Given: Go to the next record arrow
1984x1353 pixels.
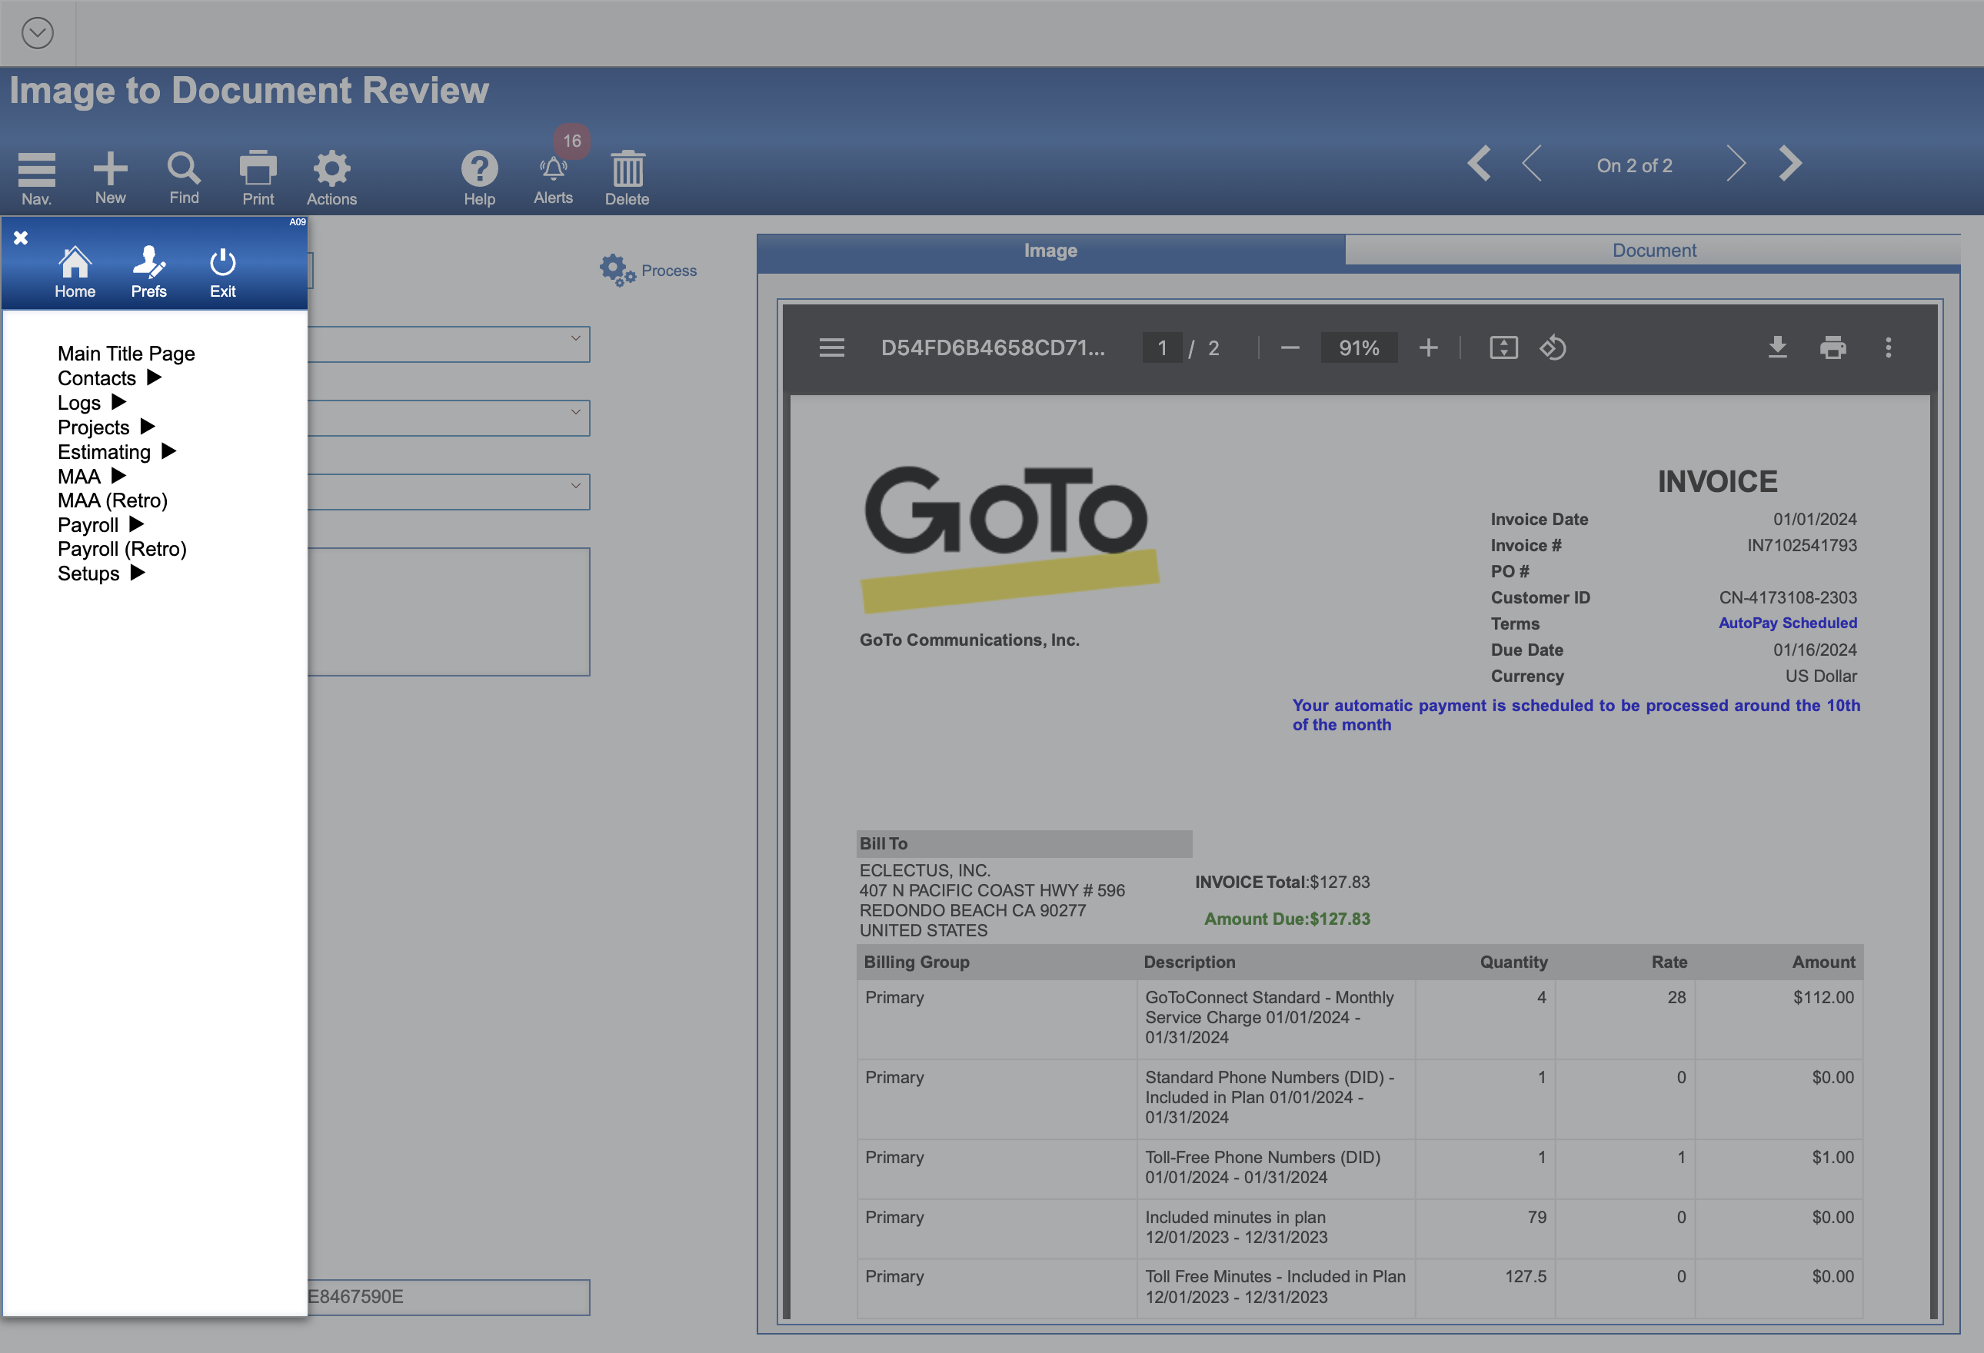Looking at the screenshot, I should click(1736, 163).
